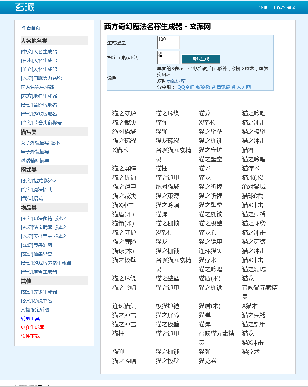The width and height of the screenshot is (308, 387).
Task: Select the result 猫箭(术)
Action: 123,223
